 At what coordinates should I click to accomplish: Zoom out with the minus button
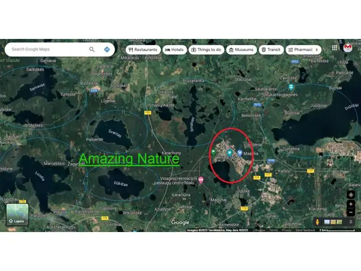pyautogui.click(x=351, y=212)
